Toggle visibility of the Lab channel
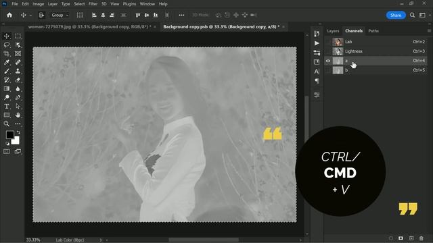This screenshot has height=243, width=433. click(x=327, y=42)
